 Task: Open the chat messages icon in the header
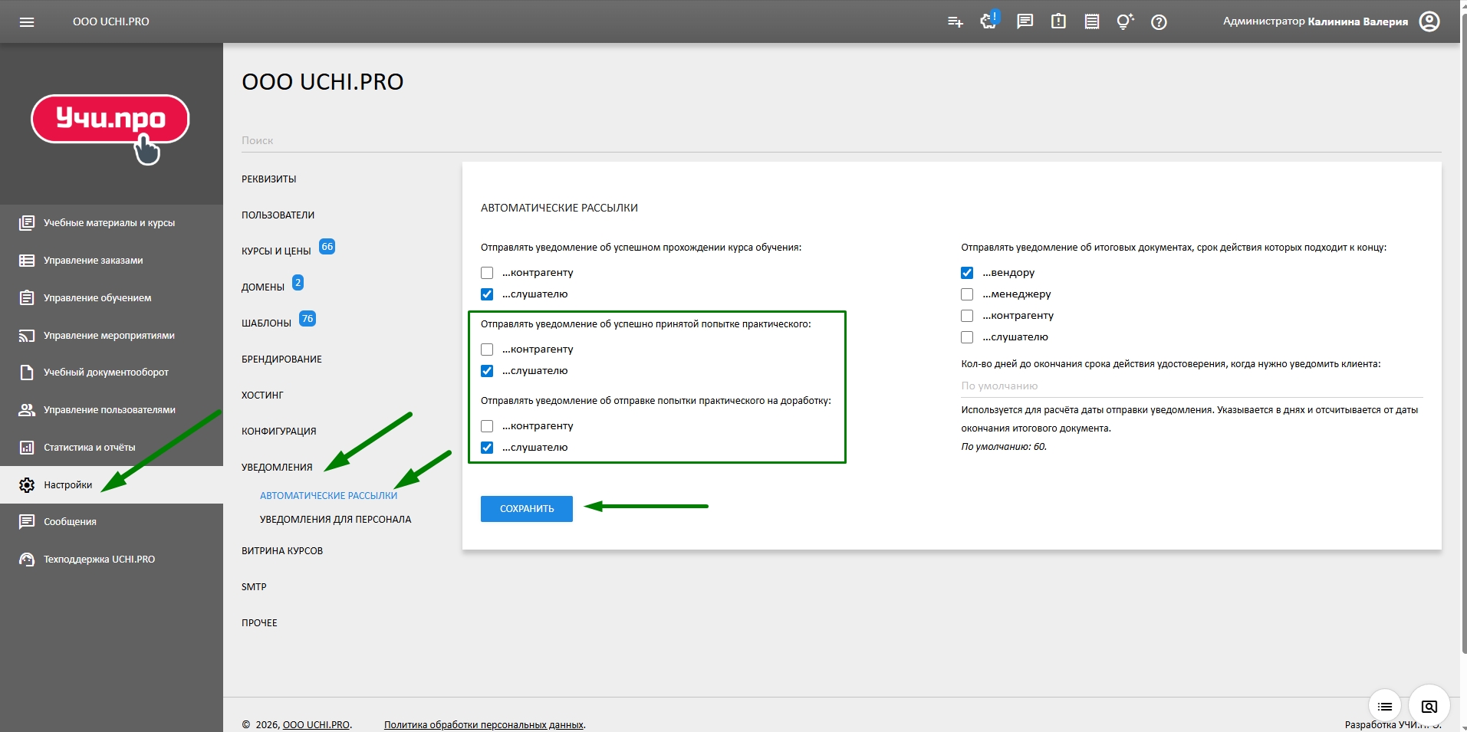(1025, 21)
